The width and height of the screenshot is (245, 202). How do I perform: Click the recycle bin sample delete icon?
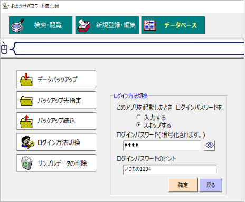click(26, 163)
